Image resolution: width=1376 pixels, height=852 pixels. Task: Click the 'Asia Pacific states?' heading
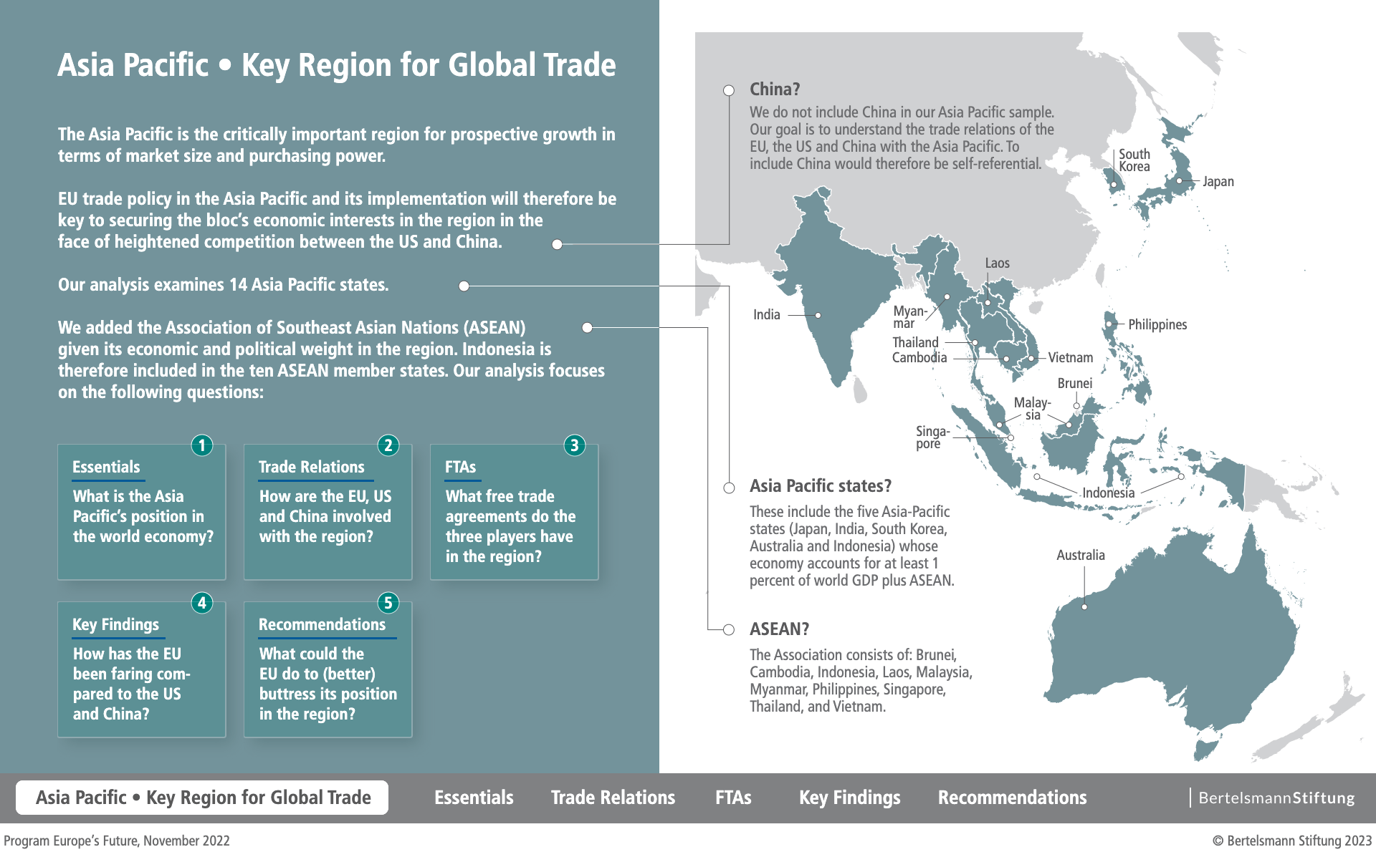(821, 486)
